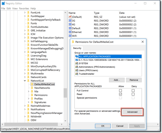The width and height of the screenshot is (162, 133).
Task: Click the Remove button
Action: coord(134,80)
